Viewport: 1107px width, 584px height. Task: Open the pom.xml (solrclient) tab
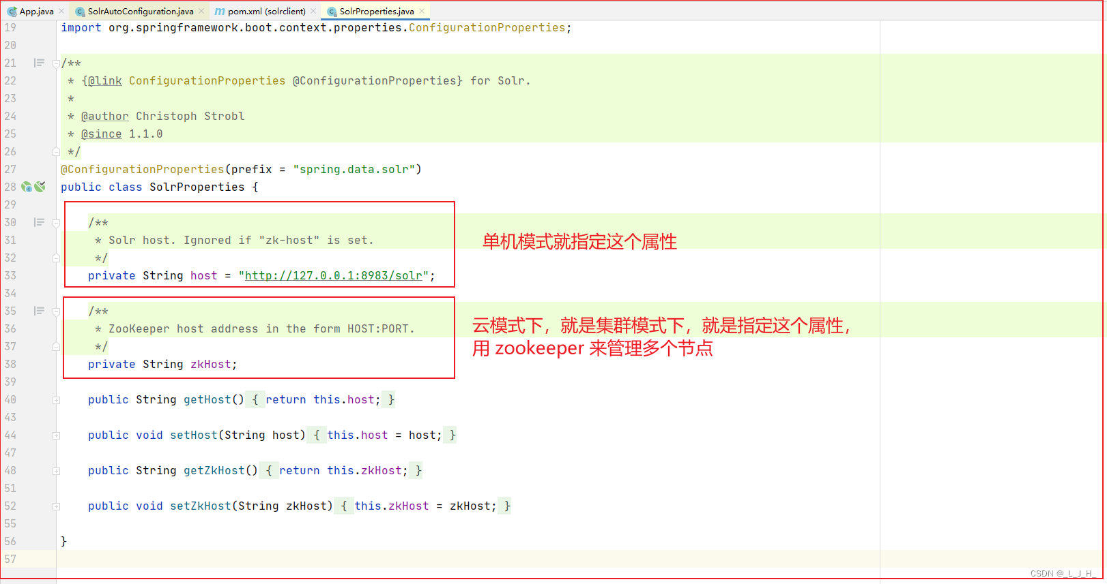point(266,11)
